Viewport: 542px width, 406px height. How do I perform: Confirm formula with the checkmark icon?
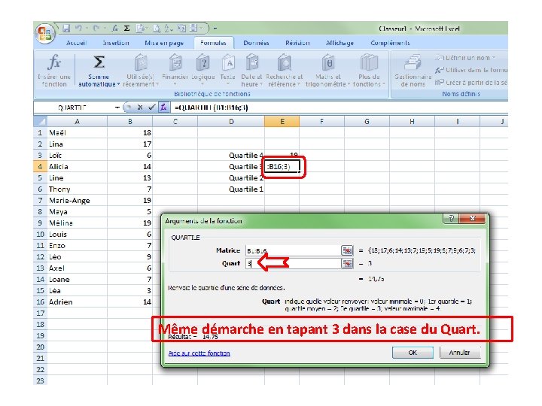pos(151,108)
